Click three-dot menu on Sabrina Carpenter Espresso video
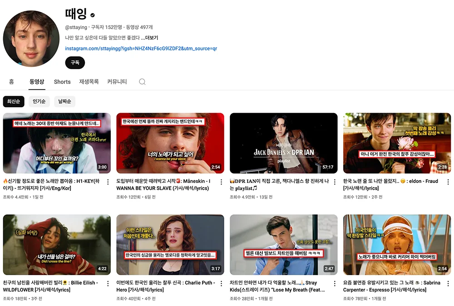 (448, 283)
